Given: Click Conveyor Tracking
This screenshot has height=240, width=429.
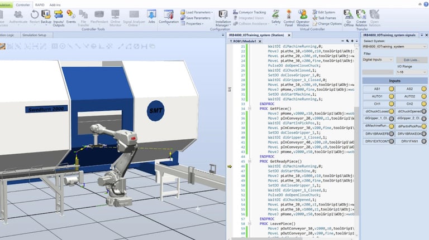Looking at the screenshot, I should [249, 12].
